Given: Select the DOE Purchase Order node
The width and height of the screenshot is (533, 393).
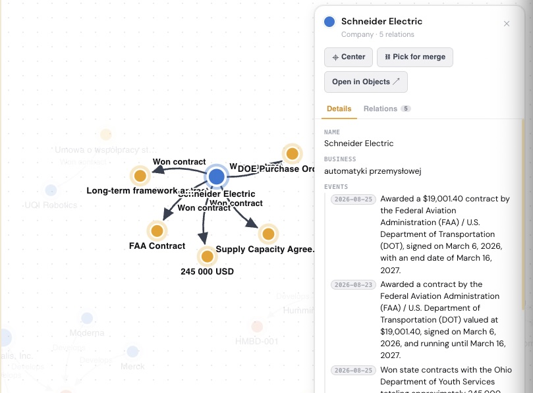Looking at the screenshot, I should (293, 154).
